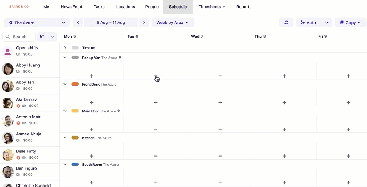Open Week by Area view dropdown
367x187 pixels.
pyautogui.click(x=173, y=23)
